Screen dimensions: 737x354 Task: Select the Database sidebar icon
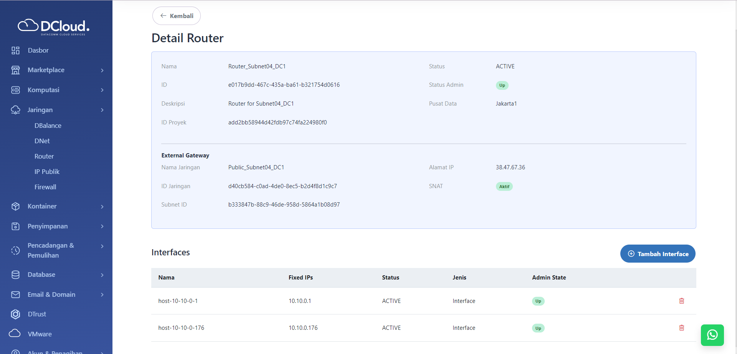click(15, 275)
